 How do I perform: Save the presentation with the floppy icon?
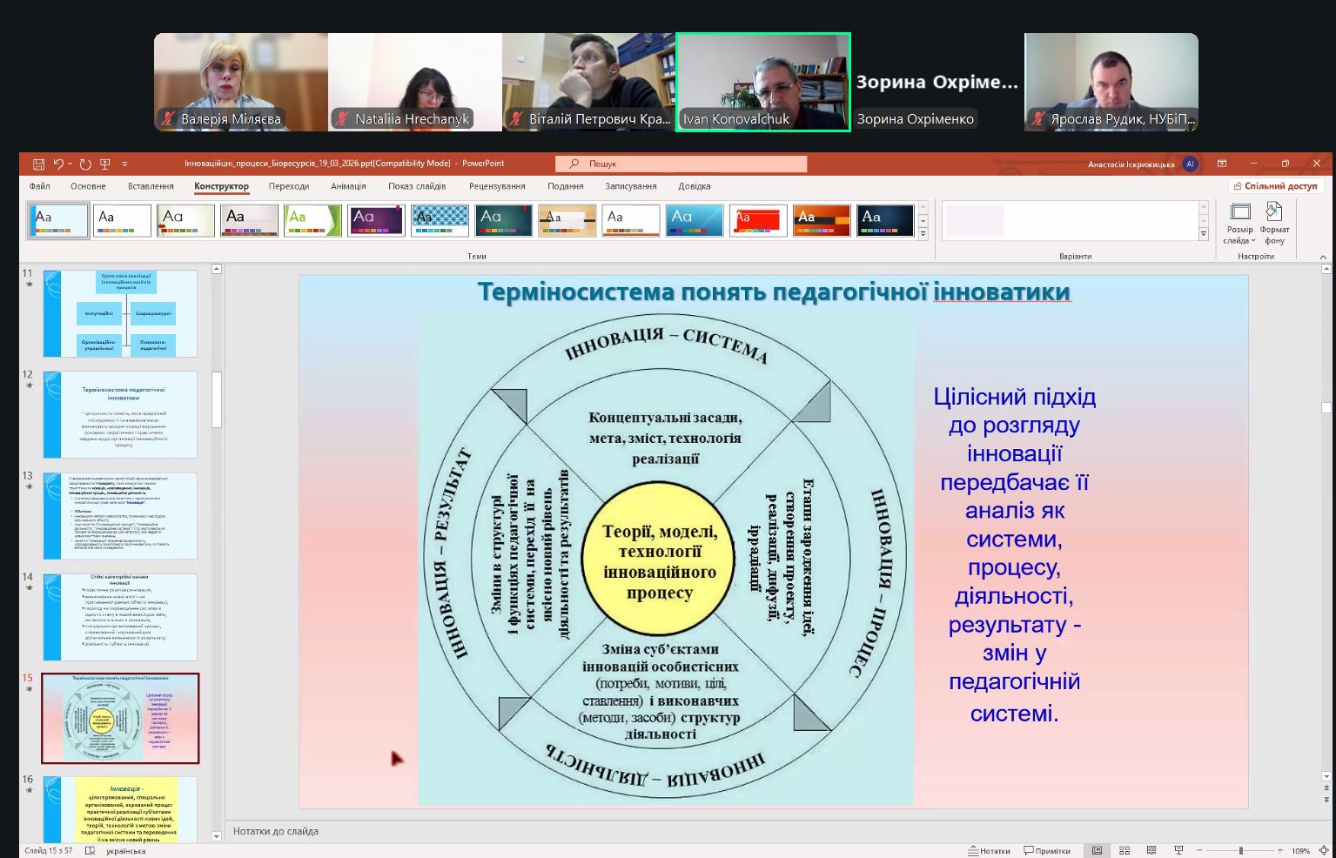click(x=38, y=164)
